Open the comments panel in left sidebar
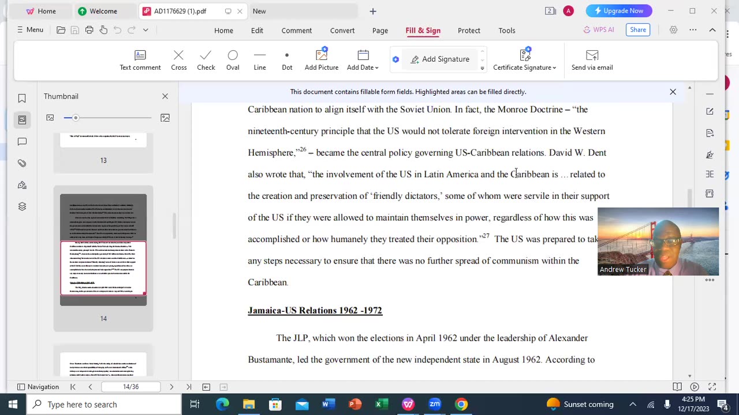The width and height of the screenshot is (739, 415). 22,142
